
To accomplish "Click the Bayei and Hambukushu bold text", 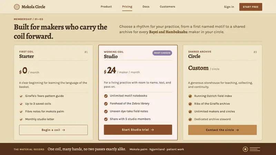I will click(x=168, y=32).
